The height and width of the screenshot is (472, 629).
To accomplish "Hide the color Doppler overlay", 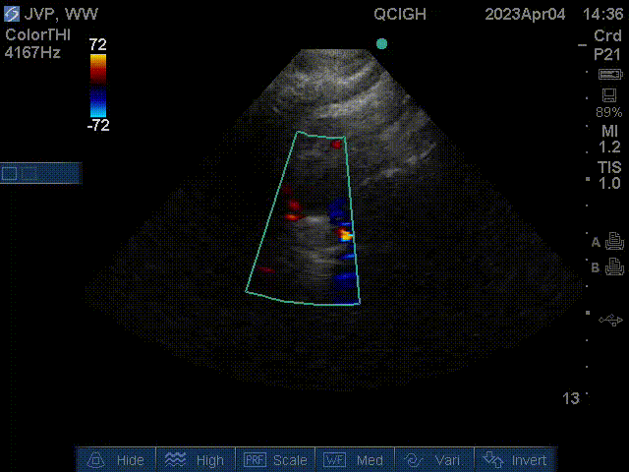I will tap(117, 459).
